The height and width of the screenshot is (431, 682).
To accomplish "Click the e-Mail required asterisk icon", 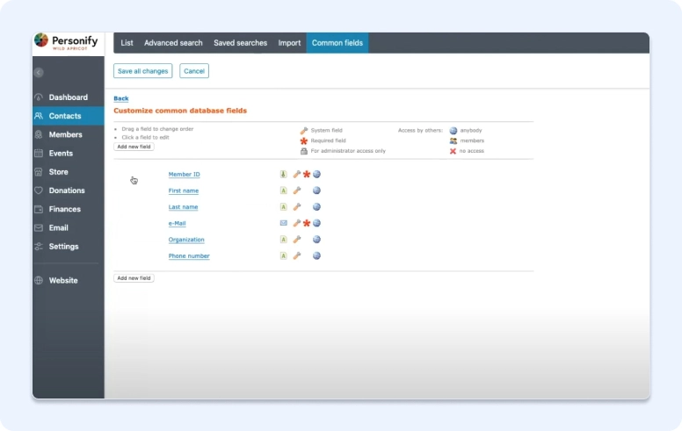I will [307, 223].
